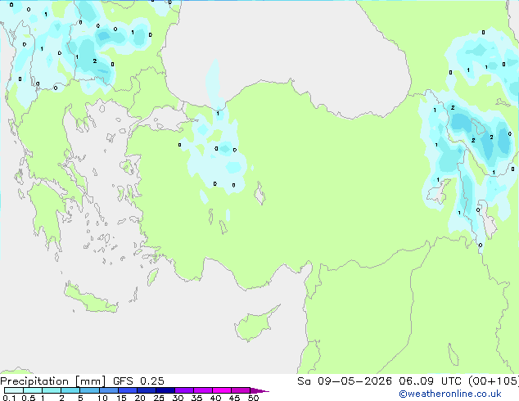The image size is (519, 401).
Task: Click the Black Sea area on map
Action: [x=285, y=50]
